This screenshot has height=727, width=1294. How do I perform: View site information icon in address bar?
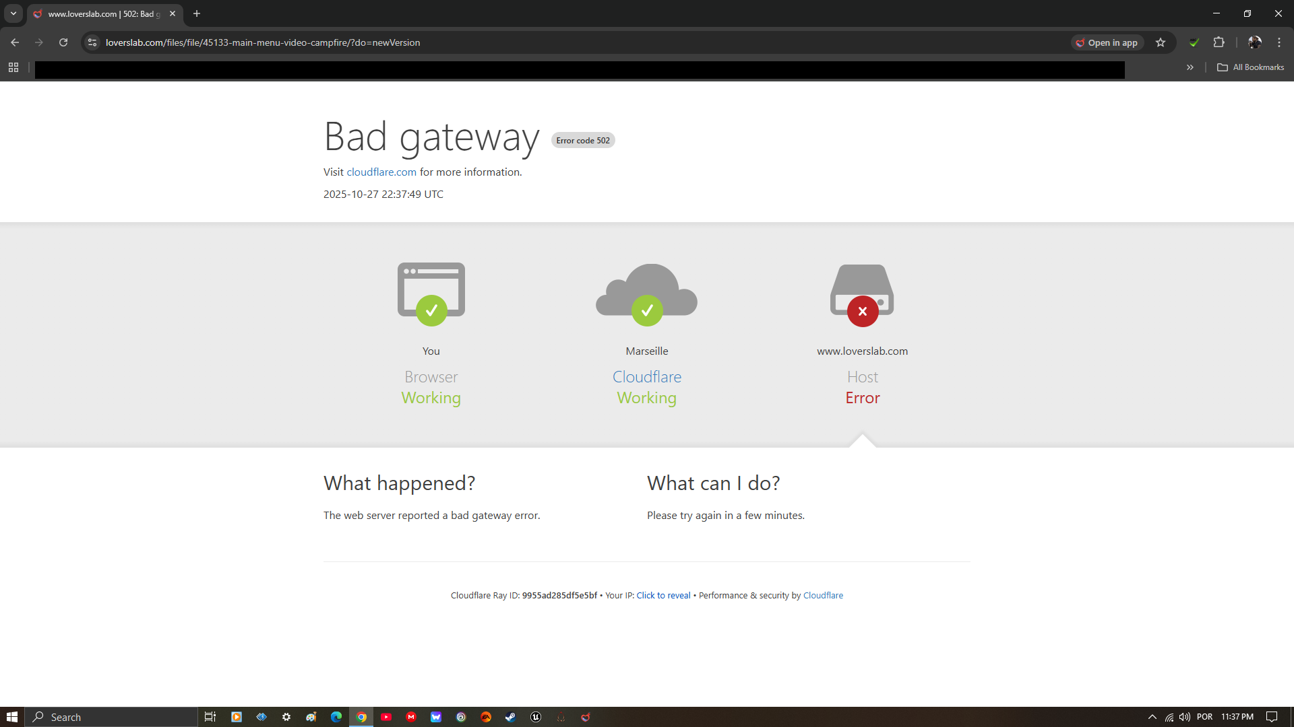pyautogui.click(x=92, y=42)
